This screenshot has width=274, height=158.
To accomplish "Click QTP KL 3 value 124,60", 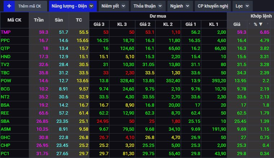I will click(127, 48).
